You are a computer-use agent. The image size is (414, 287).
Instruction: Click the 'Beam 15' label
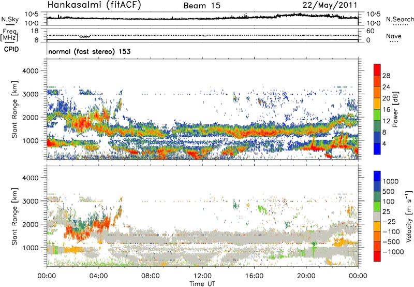(x=202, y=6)
